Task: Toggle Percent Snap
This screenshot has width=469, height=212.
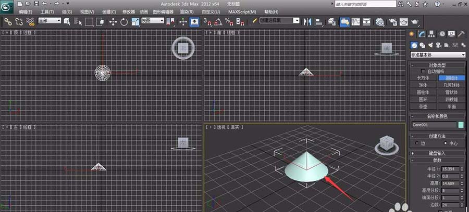Action: pos(229,22)
